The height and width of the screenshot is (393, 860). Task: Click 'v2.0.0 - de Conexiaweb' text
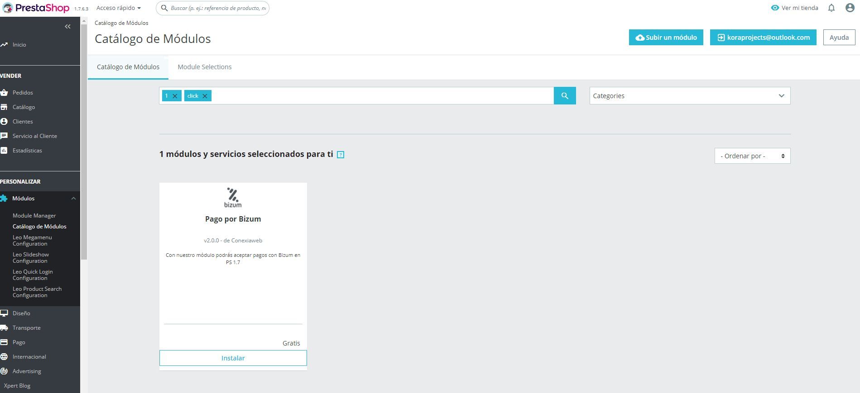click(233, 241)
